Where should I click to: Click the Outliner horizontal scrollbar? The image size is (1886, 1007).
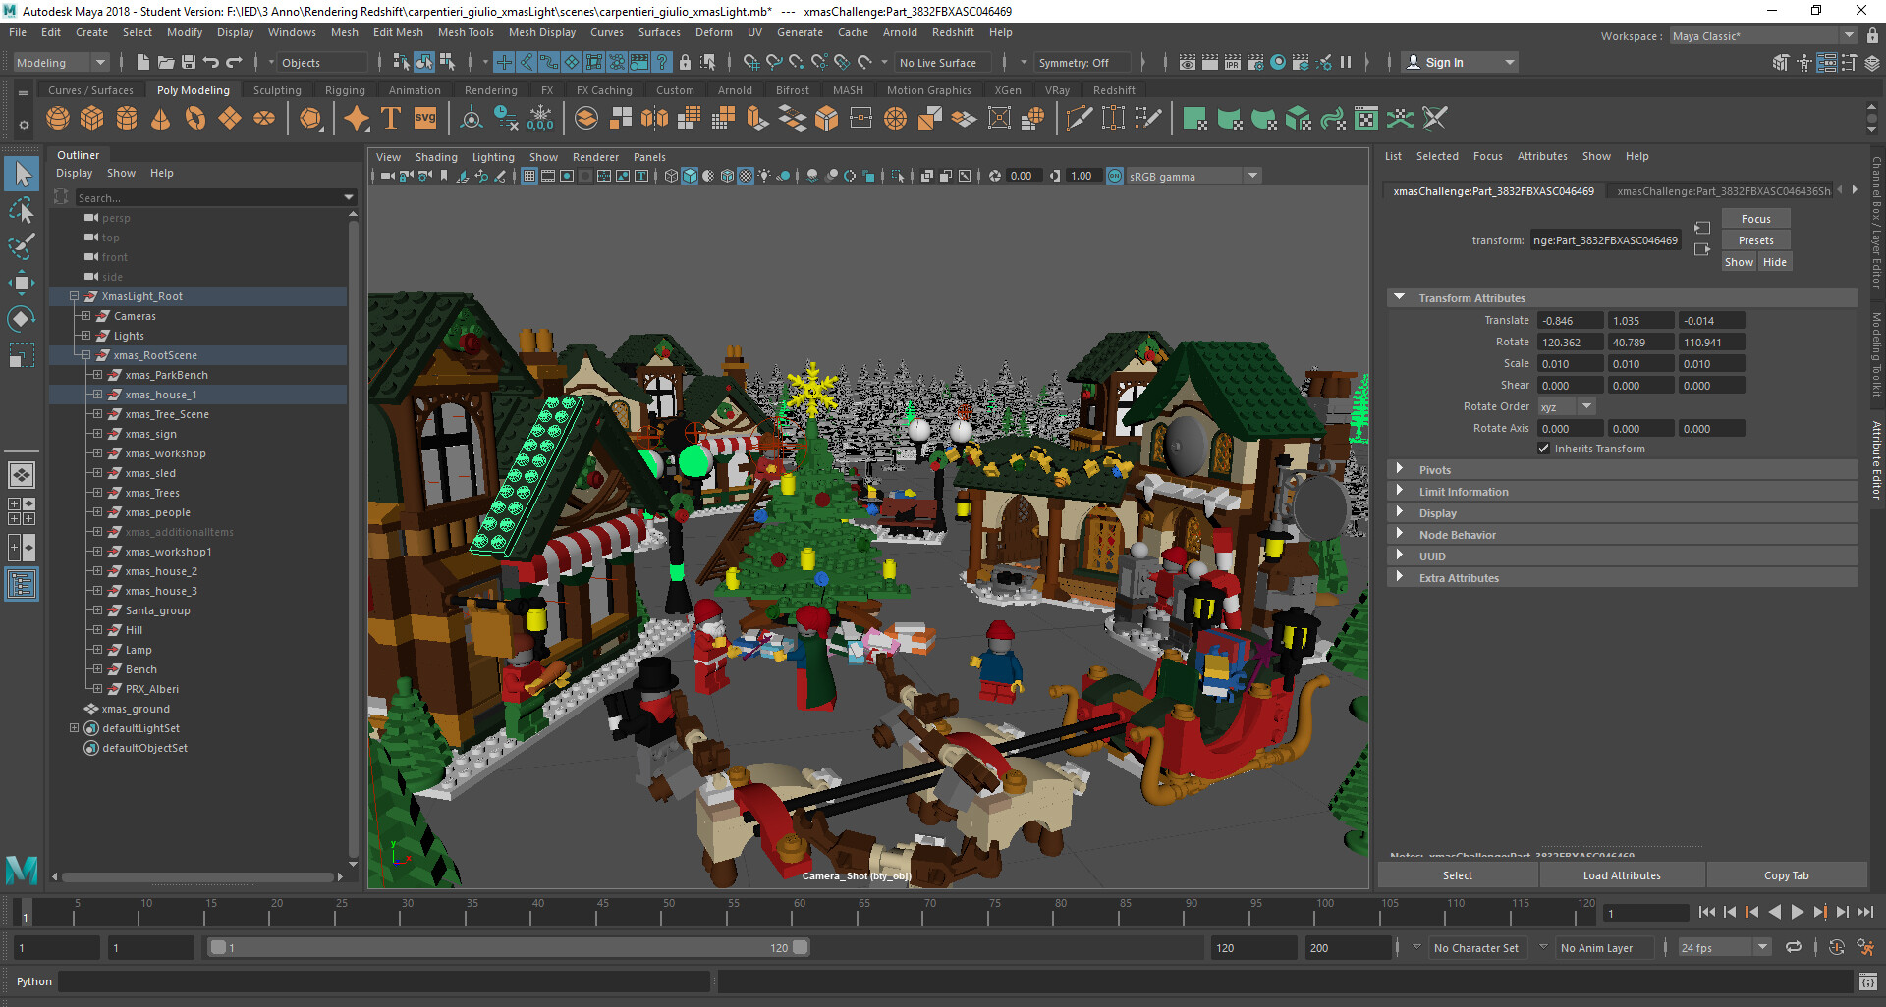click(x=197, y=876)
